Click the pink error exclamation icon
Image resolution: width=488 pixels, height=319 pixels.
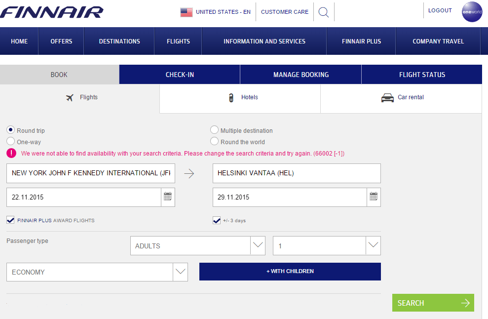coord(11,153)
